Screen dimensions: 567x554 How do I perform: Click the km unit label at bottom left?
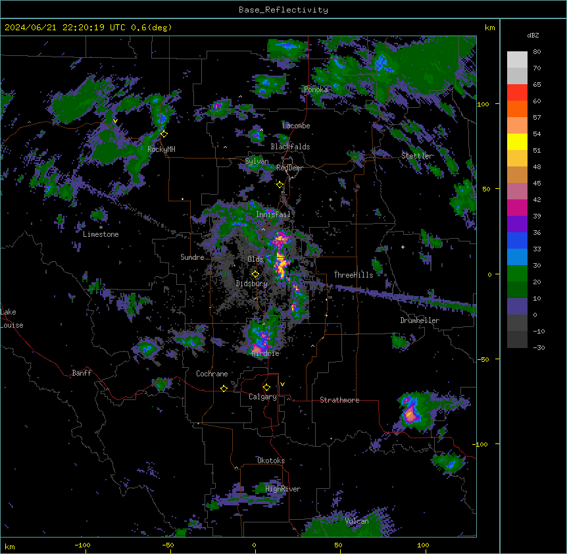(x=10, y=547)
